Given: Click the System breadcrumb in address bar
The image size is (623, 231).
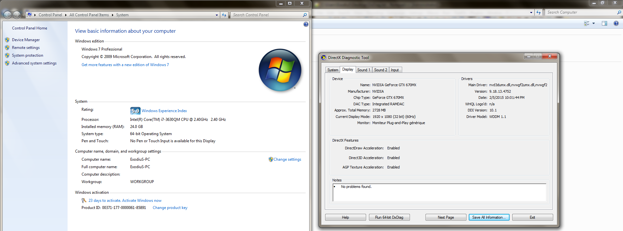Looking at the screenshot, I should pyautogui.click(x=122, y=15).
